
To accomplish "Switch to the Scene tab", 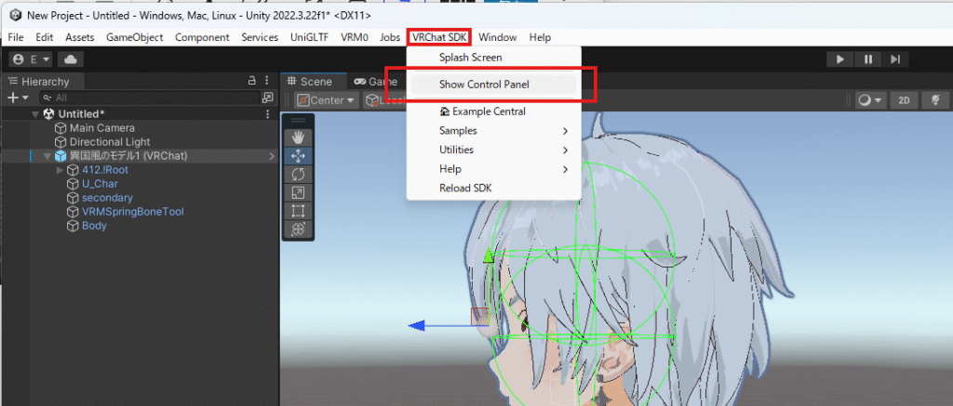I will pyautogui.click(x=311, y=82).
